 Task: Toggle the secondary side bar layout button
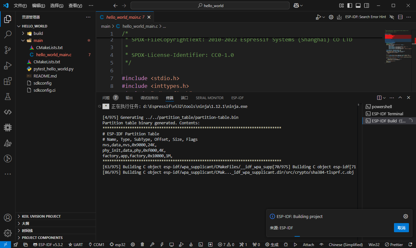click(367, 5)
